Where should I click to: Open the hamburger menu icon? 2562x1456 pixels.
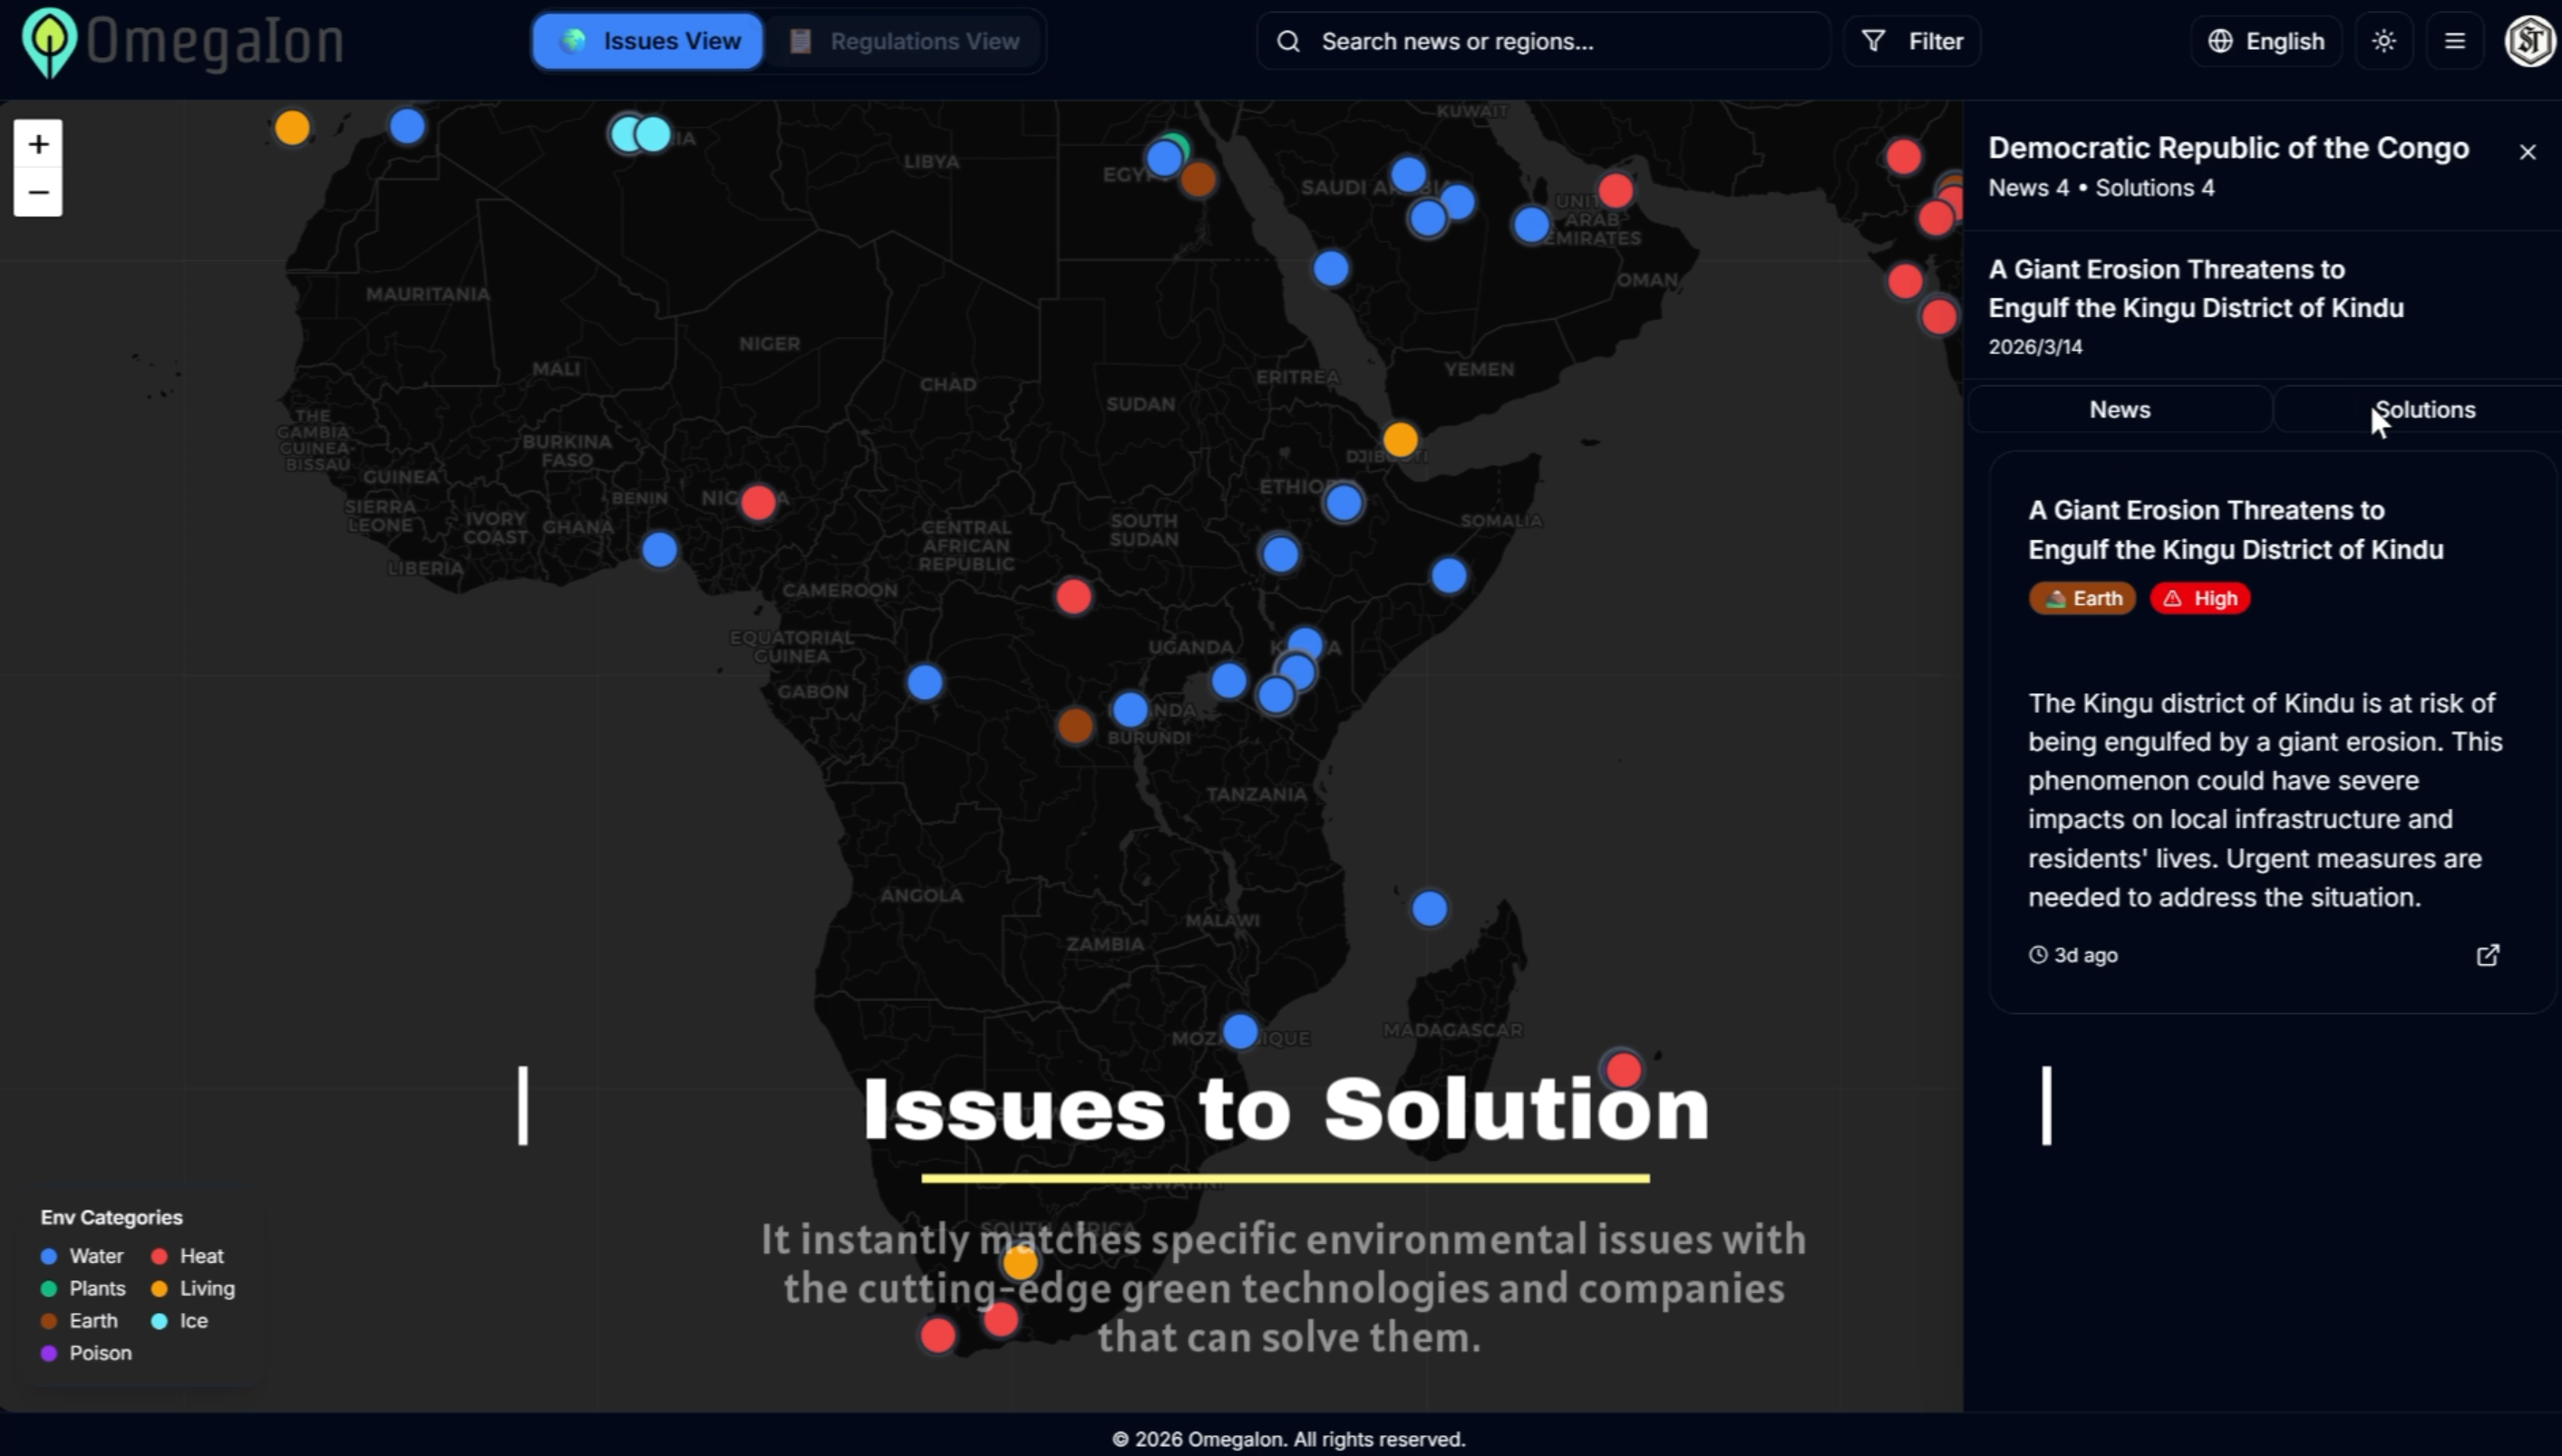(2455, 41)
